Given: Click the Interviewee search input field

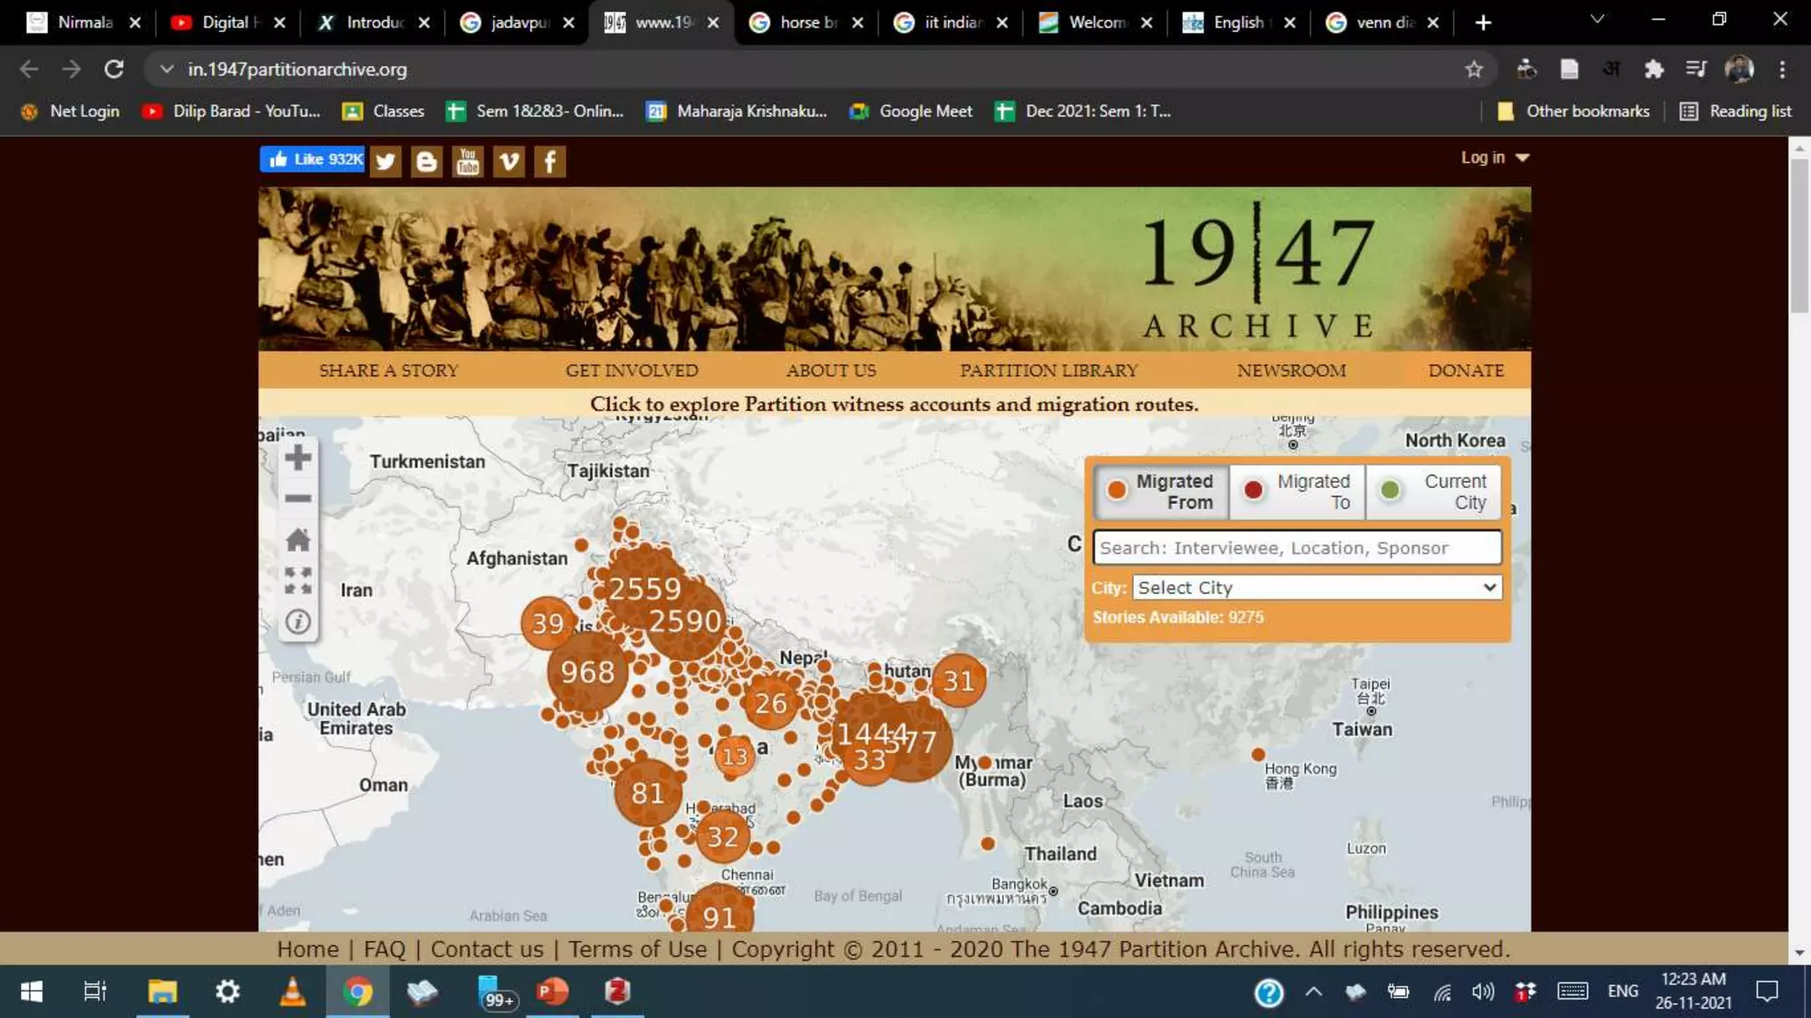Looking at the screenshot, I should (1296, 548).
